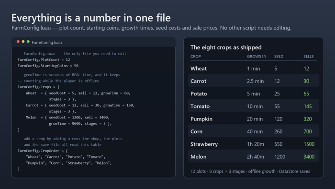Click Carrot's grow time '2.5 min'
The image size is (335, 189).
pos(255,81)
